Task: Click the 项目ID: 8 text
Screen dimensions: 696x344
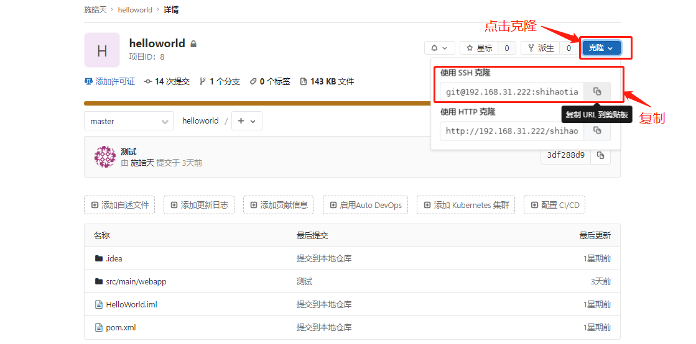Action: click(x=147, y=57)
